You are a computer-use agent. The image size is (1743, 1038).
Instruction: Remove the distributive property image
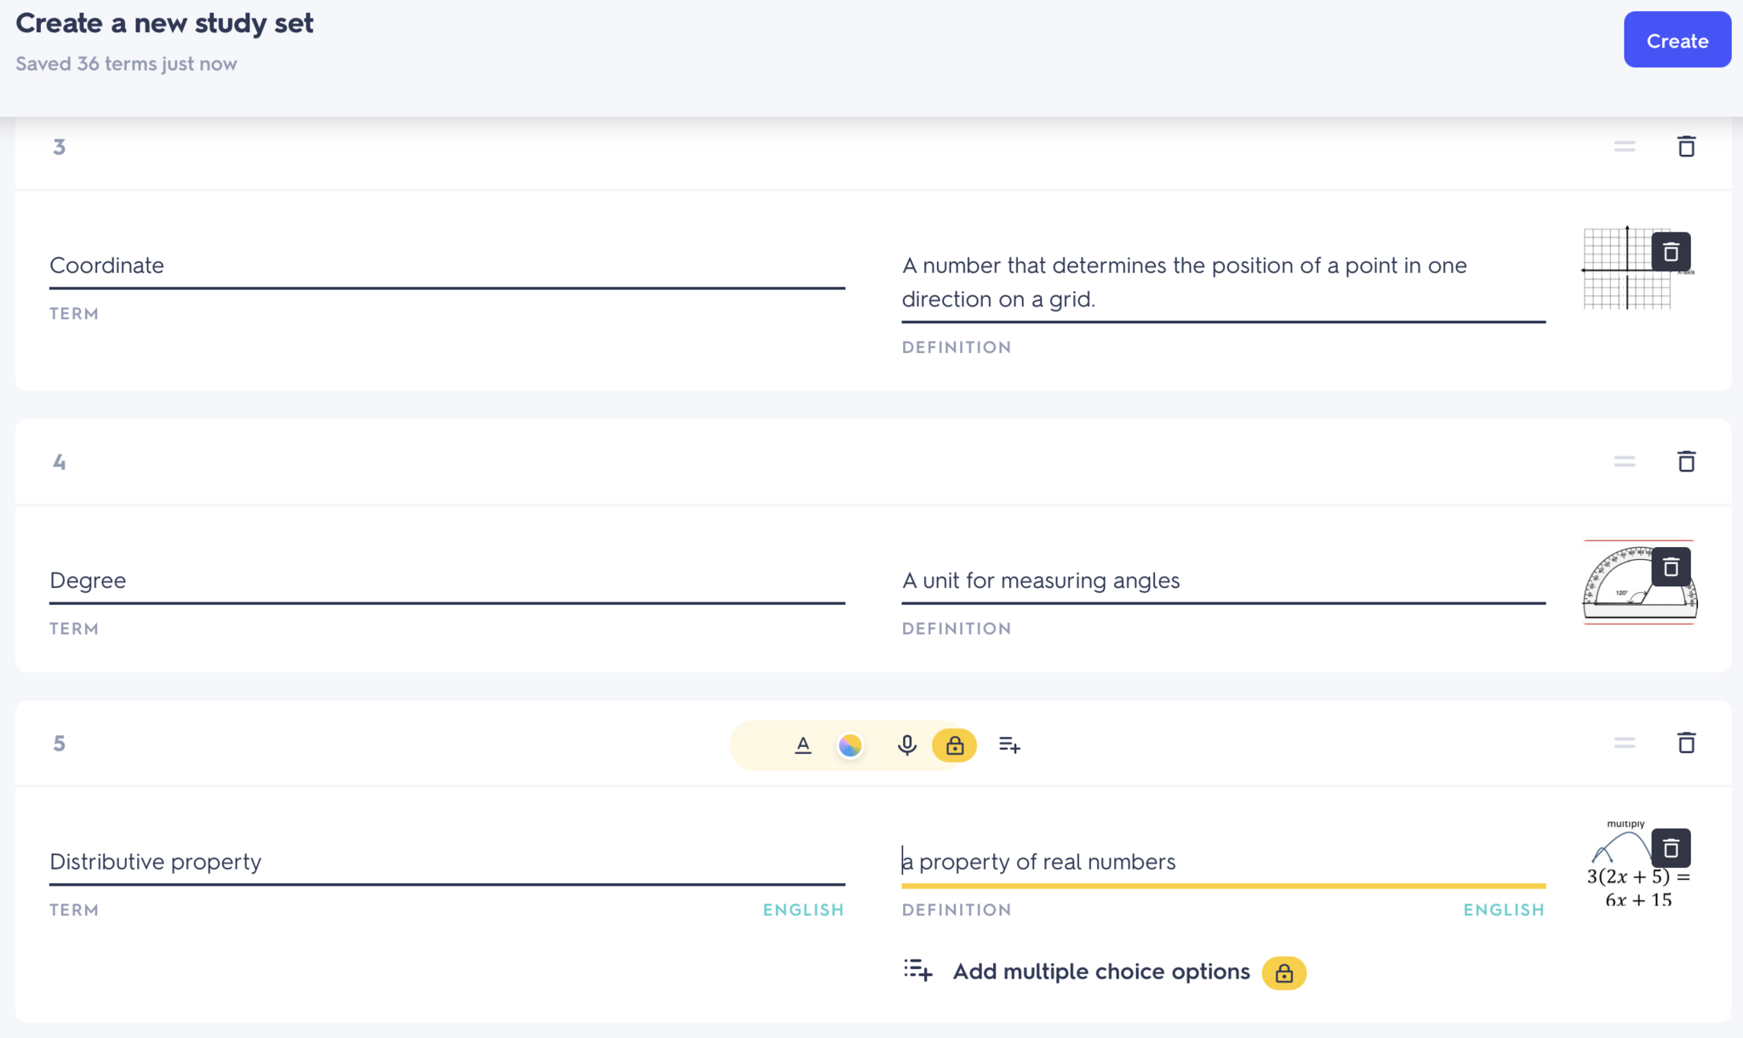pyautogui.click(x=1671, y=848)
